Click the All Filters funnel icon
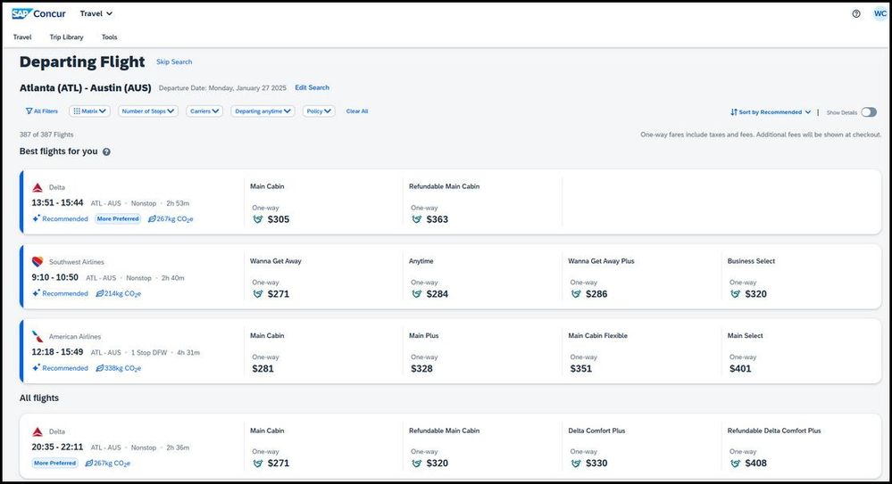 tap(29, 111)
